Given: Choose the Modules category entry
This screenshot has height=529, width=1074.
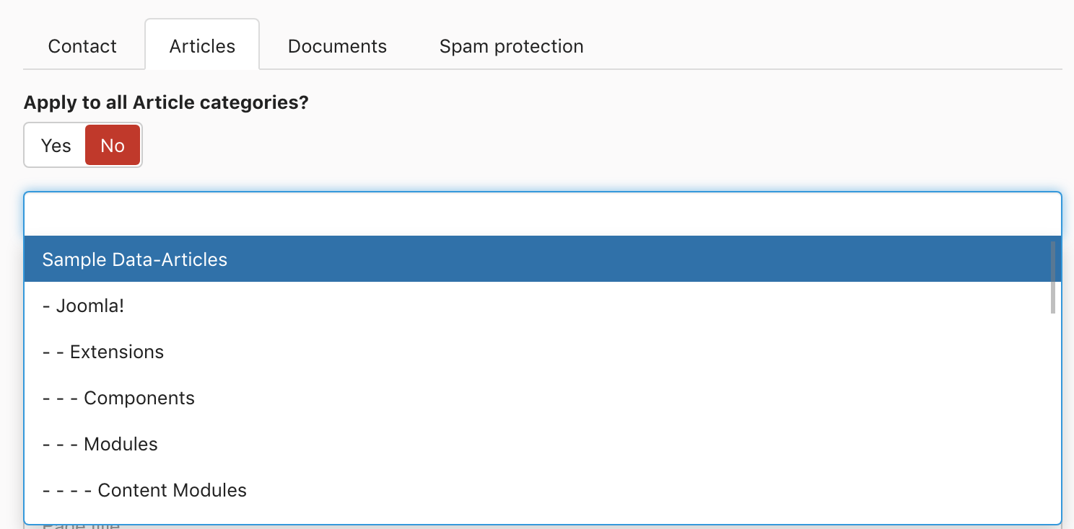Looking at the screenshot, I should (x=100, y=444).
